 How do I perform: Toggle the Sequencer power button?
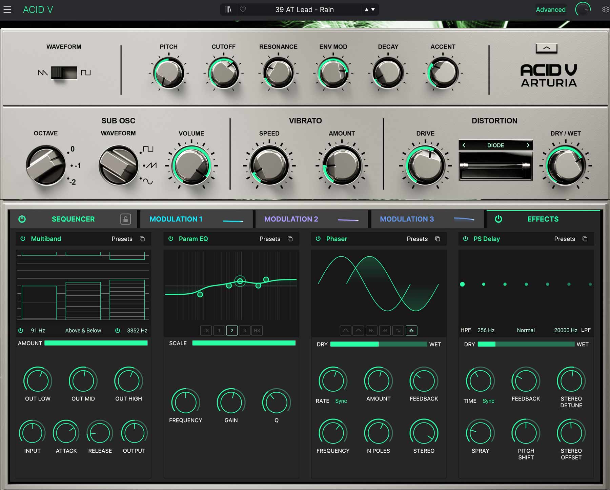point(22,219)
